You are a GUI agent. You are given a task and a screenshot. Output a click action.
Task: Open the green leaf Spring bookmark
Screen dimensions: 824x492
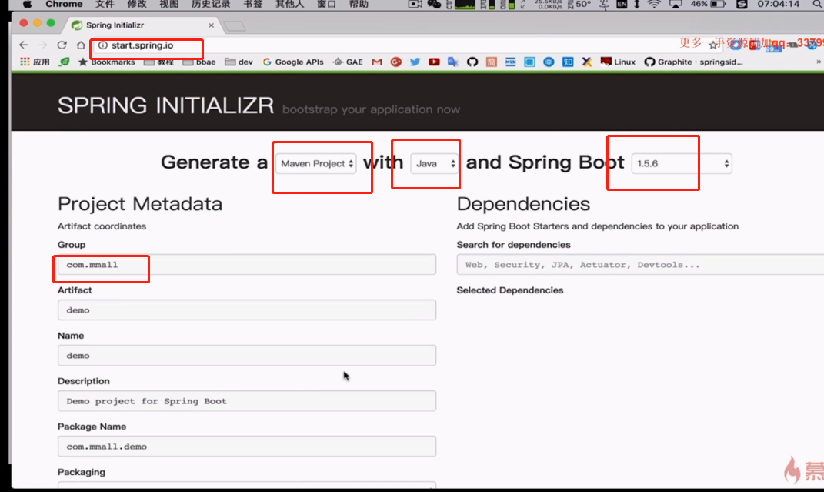click(64, 62)
